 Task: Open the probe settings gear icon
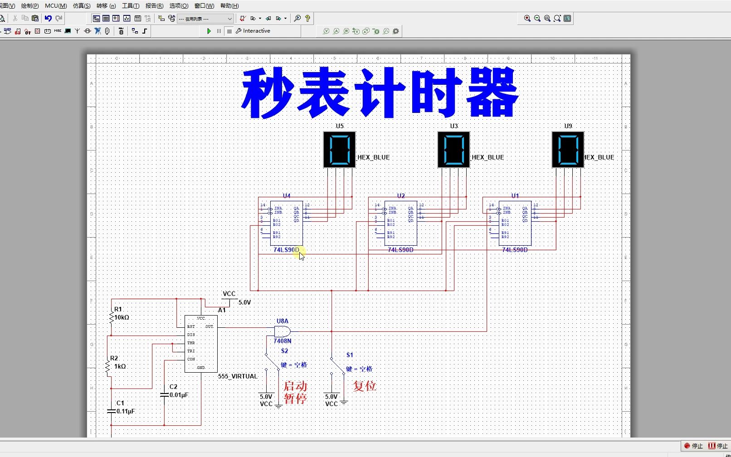[x=396, y=31]
